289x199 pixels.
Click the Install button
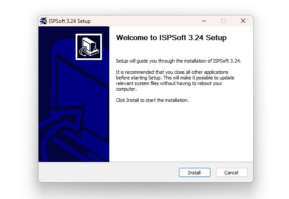194,173
